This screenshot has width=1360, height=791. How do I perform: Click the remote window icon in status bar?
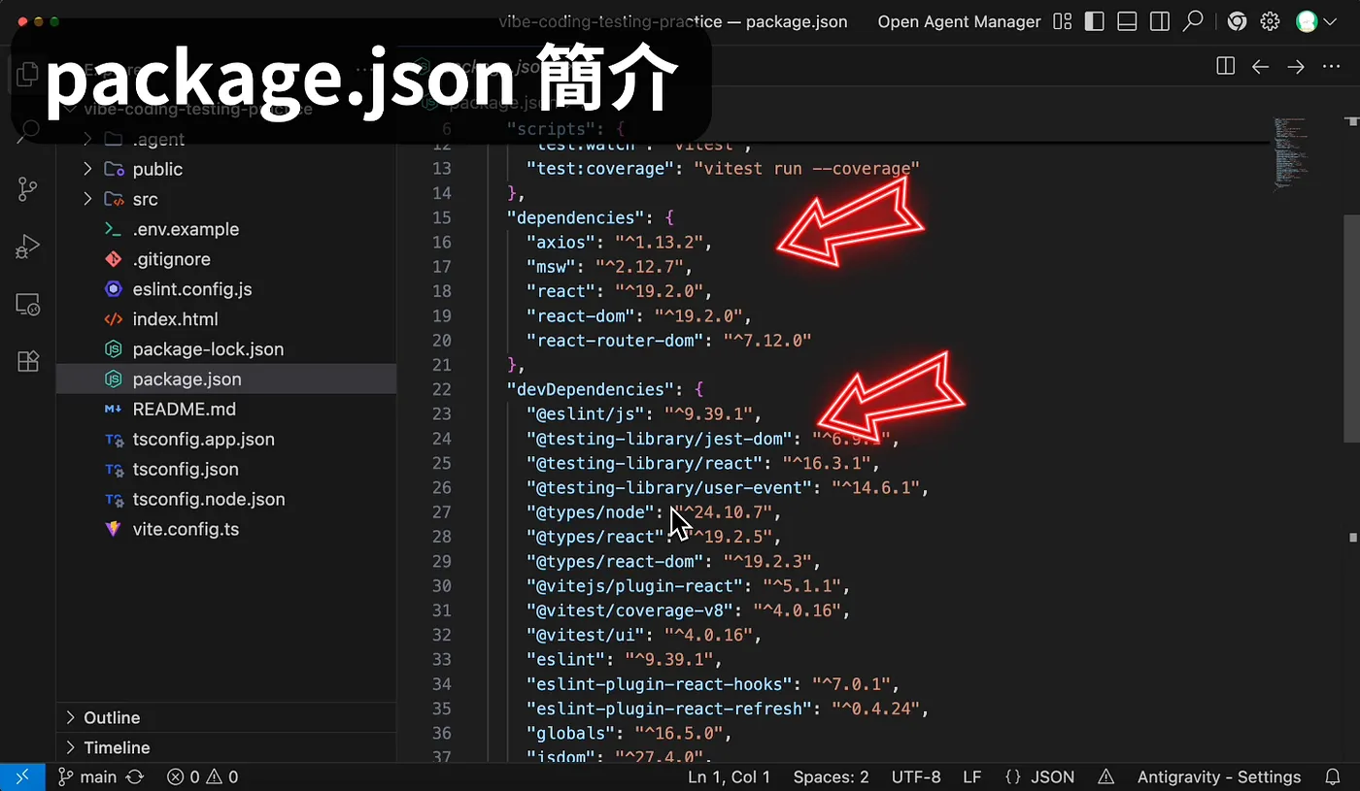pyautogui.click(x=22, y=777)
